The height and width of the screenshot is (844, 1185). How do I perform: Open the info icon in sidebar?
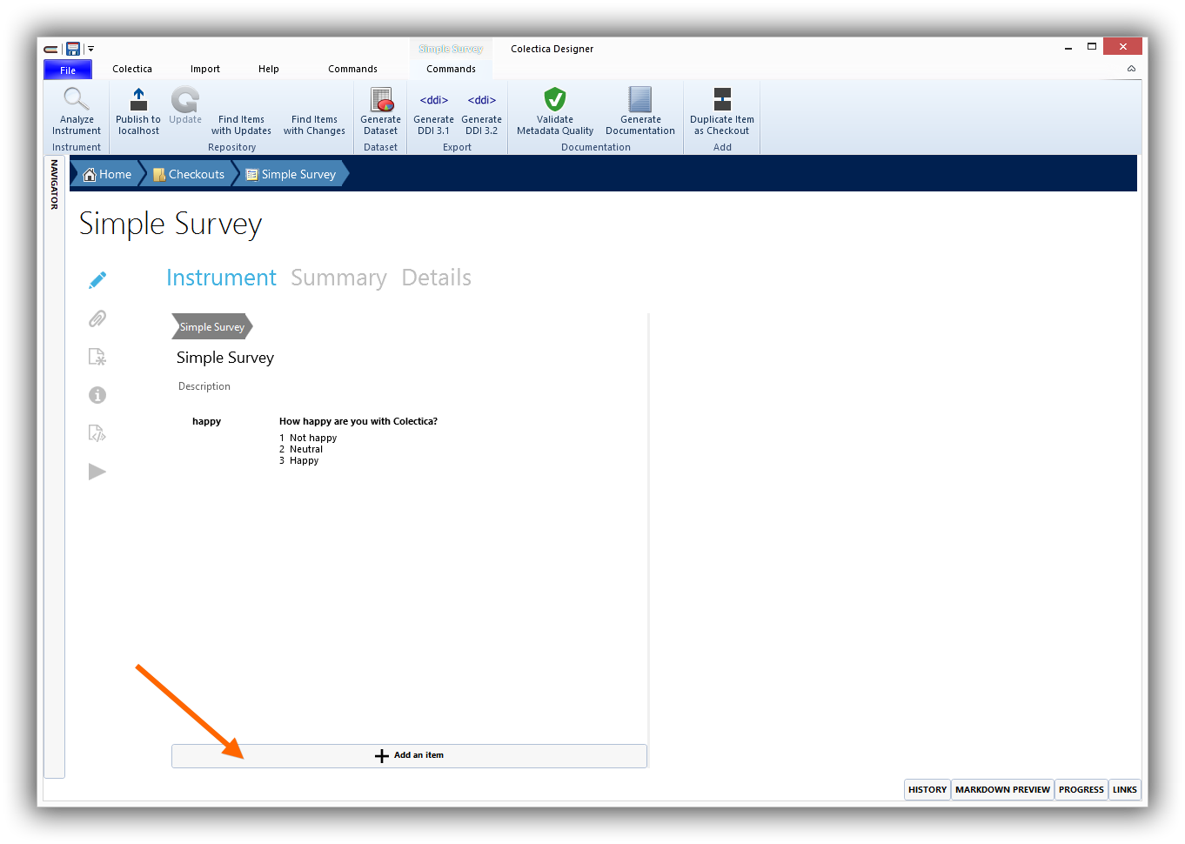(97, 395)
